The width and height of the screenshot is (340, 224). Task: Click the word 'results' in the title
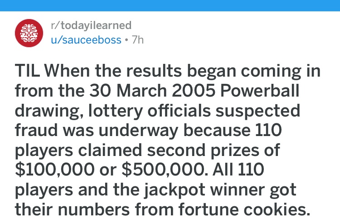coord(154,71)
